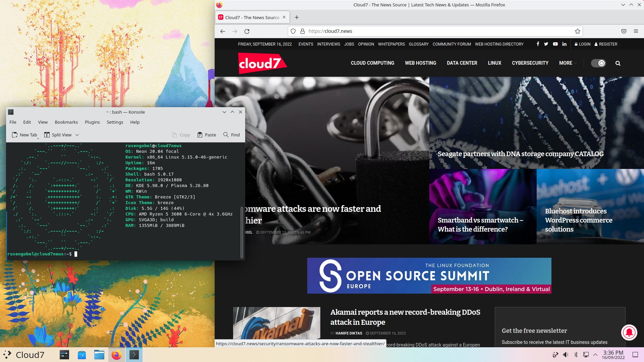Viewport: 644px width, 362px height.
Task: Click New Tab in Konsole toolbar
Action: pyautogui.click(x=24, y=135)
